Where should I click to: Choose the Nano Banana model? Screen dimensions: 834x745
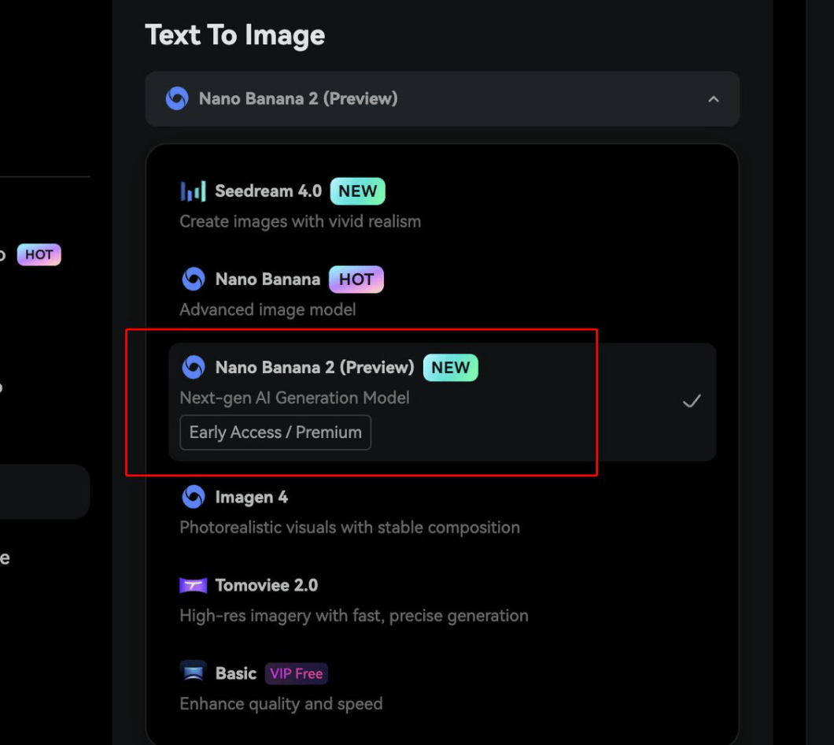click(442, 294)
